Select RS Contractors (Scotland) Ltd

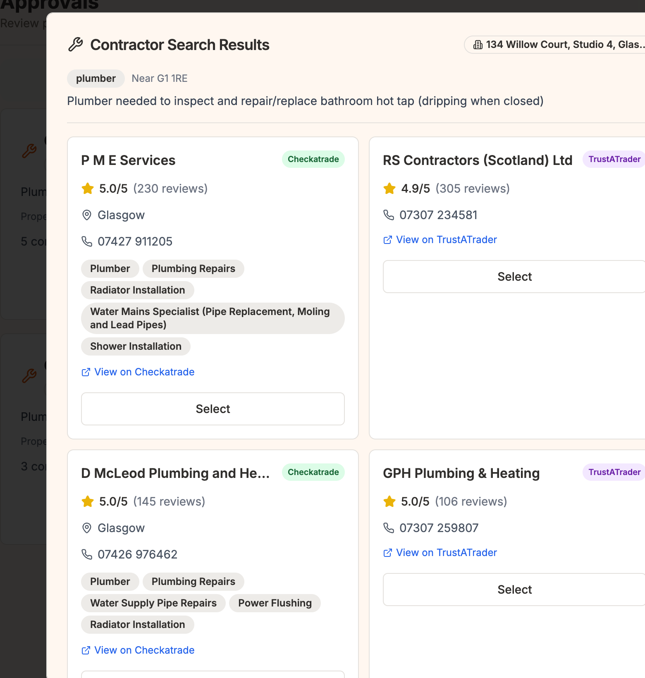[x=514, y=277]
